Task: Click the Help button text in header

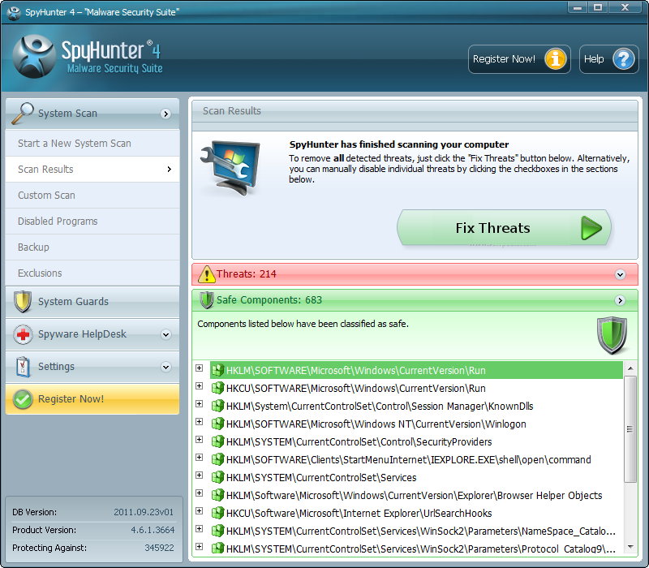Action: tap(594, 59)
